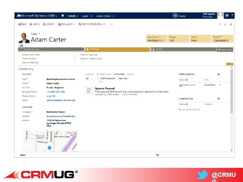Click the user avatar in top bar
243x182 pixels.
pyautogui.click(x=220, y=16)
